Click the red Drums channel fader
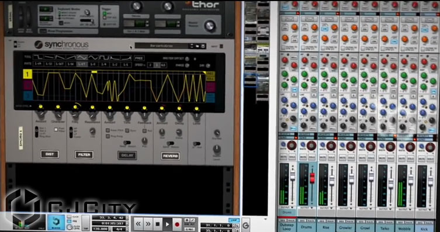 312,178
